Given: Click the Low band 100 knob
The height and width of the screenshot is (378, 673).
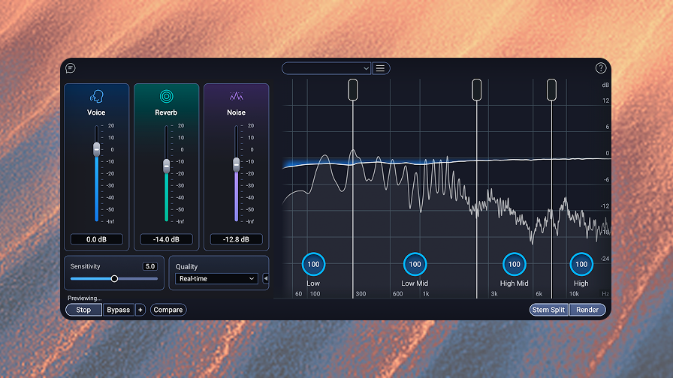Looking at the screenshot, I should click(x=313, y=265).
